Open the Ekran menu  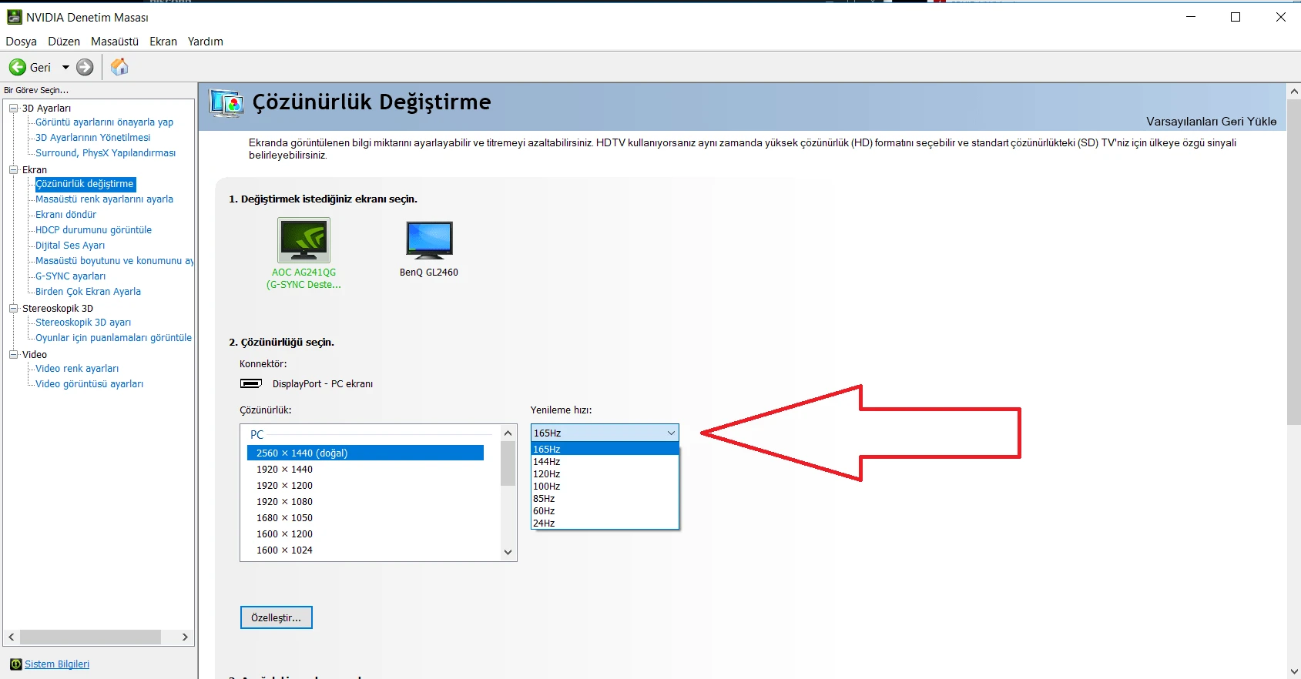(163, 42)
